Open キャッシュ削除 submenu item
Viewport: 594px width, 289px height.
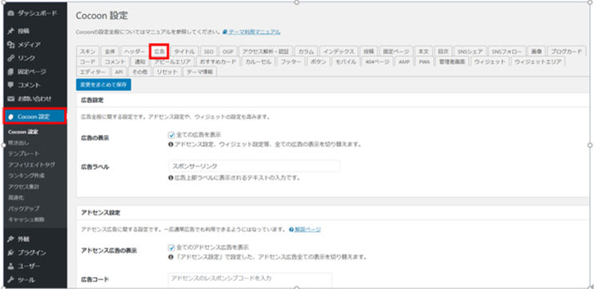point(26,220)
